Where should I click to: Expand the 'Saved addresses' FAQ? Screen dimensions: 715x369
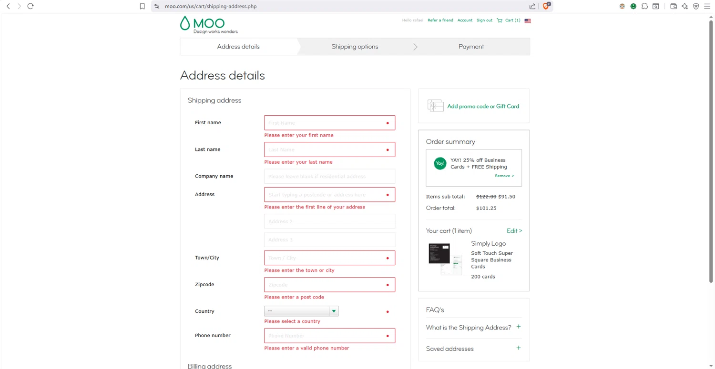pyautogui.click(x=518, y=348)
